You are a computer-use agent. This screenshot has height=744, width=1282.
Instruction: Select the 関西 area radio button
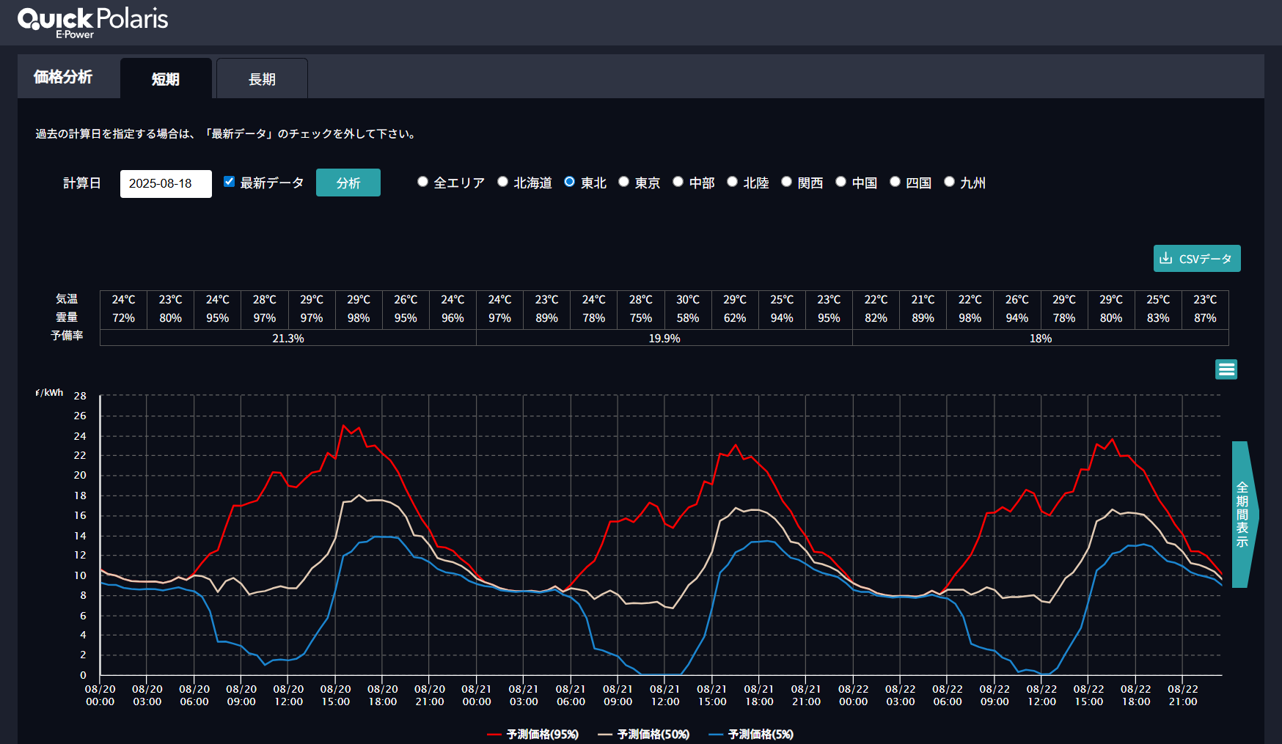[786, 182]
